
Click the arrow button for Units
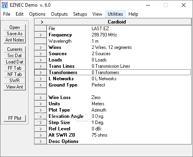tap(41, 104)
